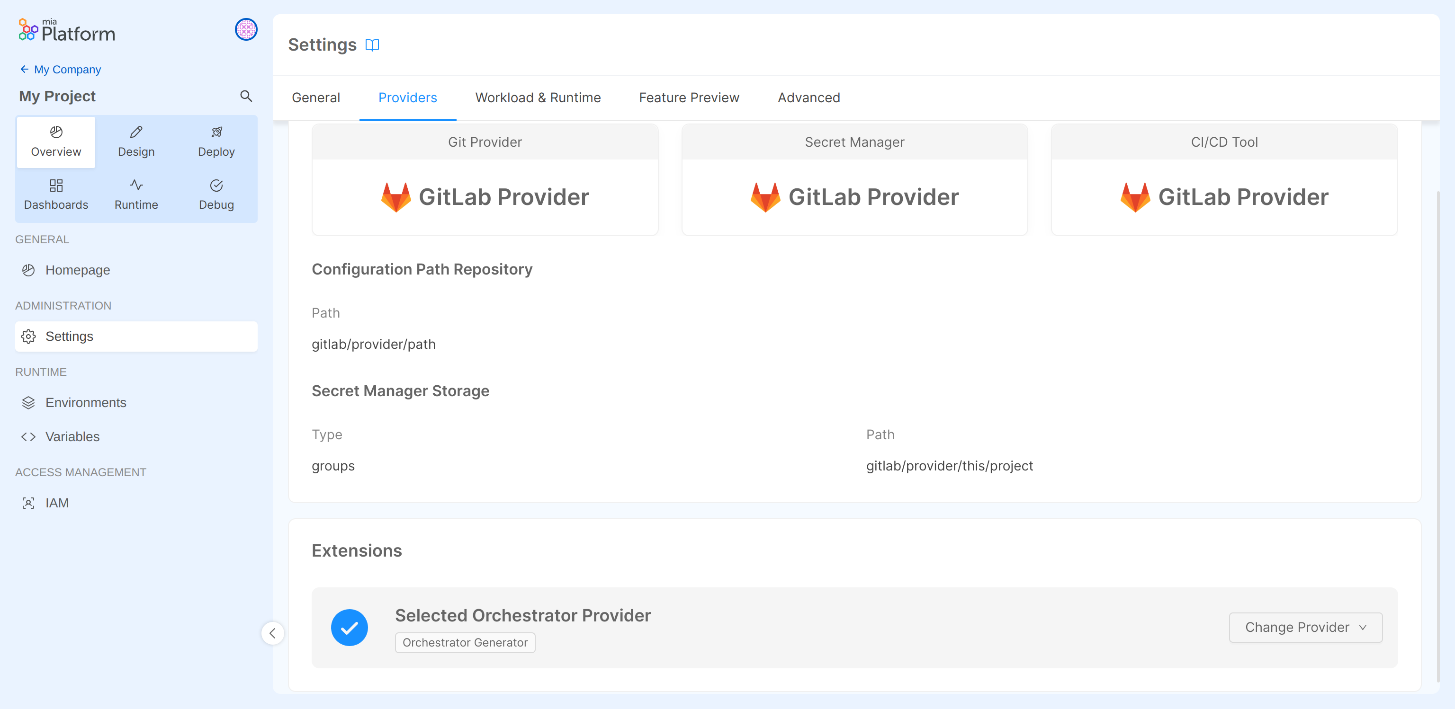The image size is (1455, 709).
Task: Click the Orchestrator Generator tag
Action: [x=465, y=642]
